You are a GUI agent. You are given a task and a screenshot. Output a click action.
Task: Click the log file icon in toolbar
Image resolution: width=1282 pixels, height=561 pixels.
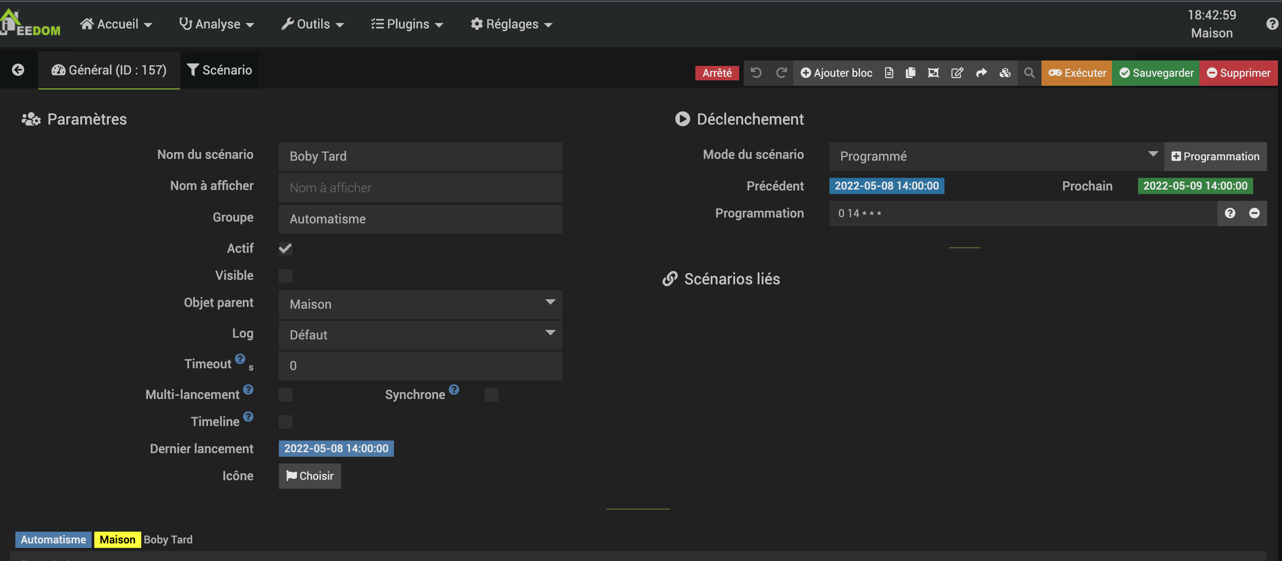(x=889, y=73)
